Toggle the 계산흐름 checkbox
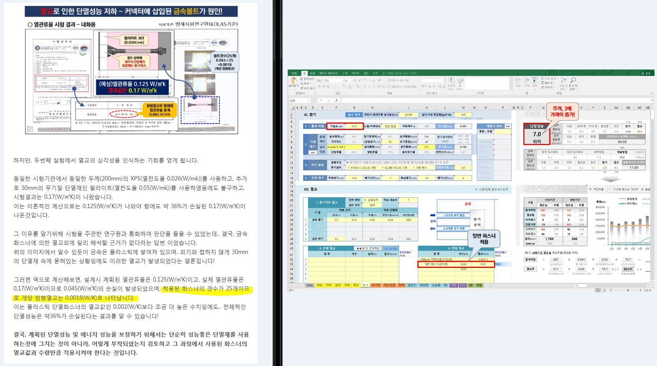Screen dimensions: 657x366 [x=591, y=189]
